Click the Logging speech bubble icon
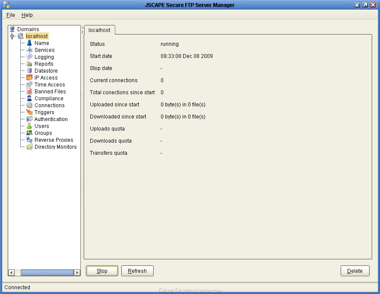This screenshot has width=380, height=294. pos(29,57)
